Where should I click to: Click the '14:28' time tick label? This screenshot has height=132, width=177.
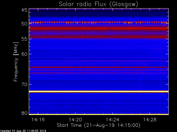coord(150,120)
